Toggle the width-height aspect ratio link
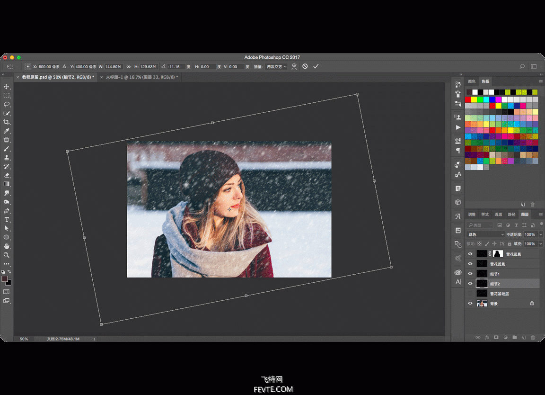Viewport: 545px width, 395px height. pyautogui.click(x=129, y=66)
